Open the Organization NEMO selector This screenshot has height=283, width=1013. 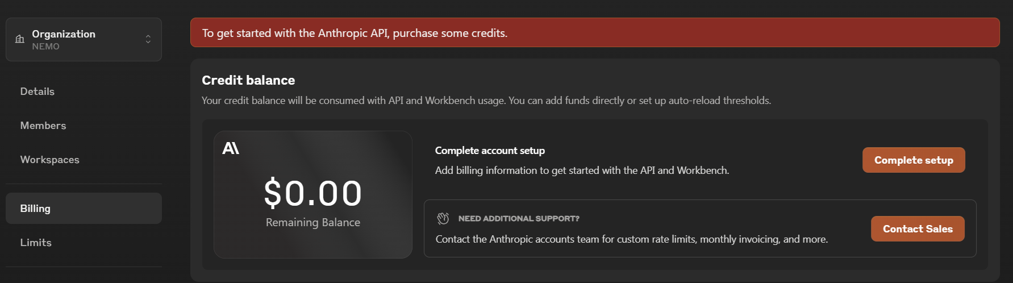pos(84,39)
